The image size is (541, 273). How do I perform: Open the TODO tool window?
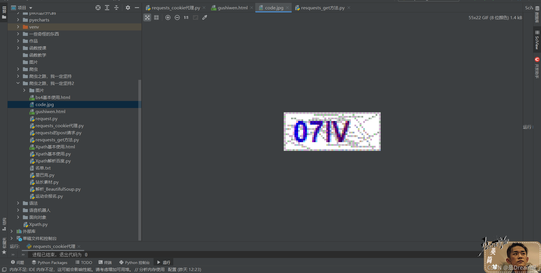84,262
